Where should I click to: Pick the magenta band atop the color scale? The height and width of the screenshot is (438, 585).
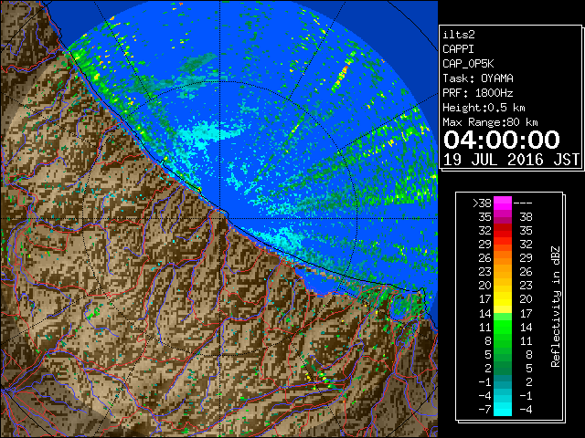[503, 203]
